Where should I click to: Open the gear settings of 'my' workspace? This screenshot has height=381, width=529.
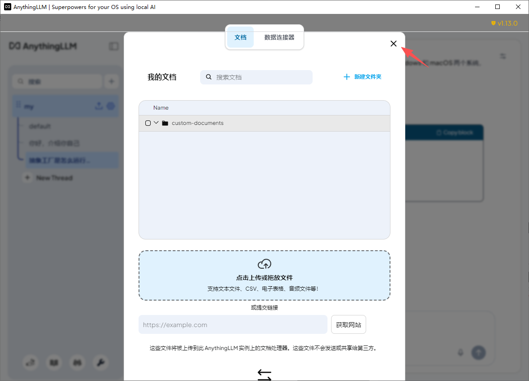(x=111, y=106)
